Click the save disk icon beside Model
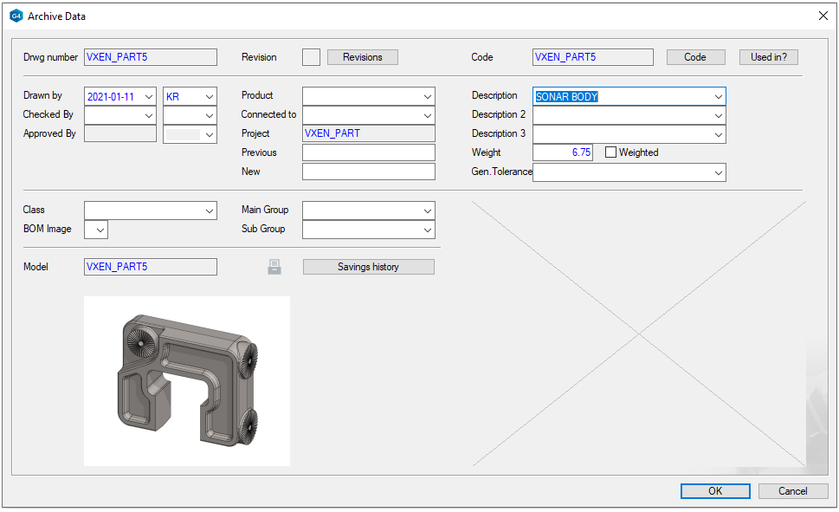Screen dimensions: 839x512 274,267
